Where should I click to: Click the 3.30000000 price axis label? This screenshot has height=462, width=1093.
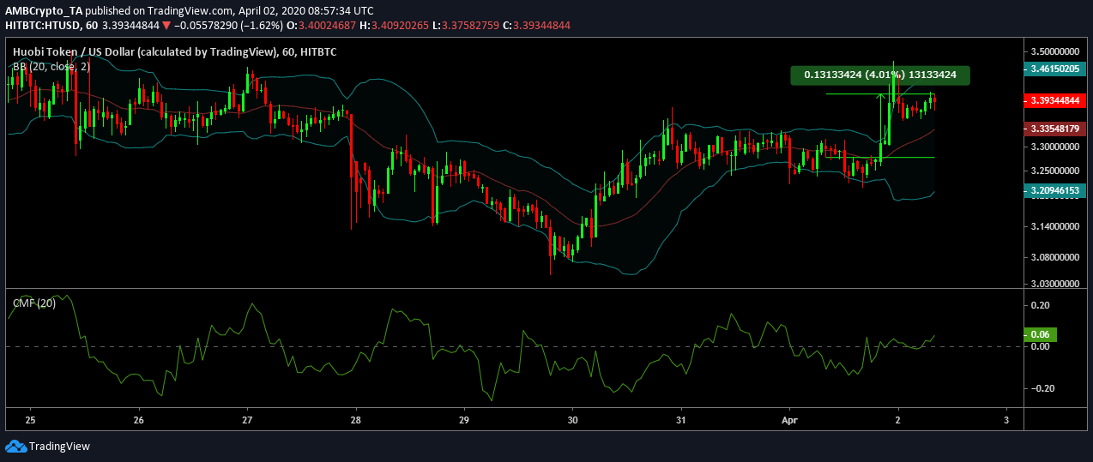click(x=1057, y=147)
